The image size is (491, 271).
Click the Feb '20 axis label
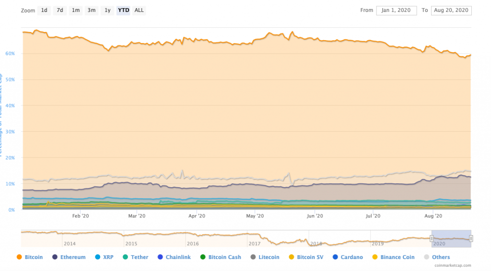pos(81,216)
